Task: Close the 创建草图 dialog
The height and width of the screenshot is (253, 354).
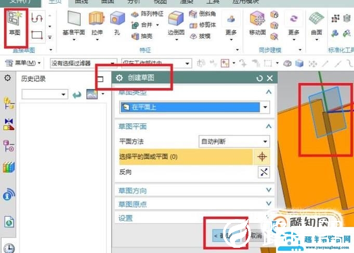Action: pyautogui.click(x=270, y=78)
